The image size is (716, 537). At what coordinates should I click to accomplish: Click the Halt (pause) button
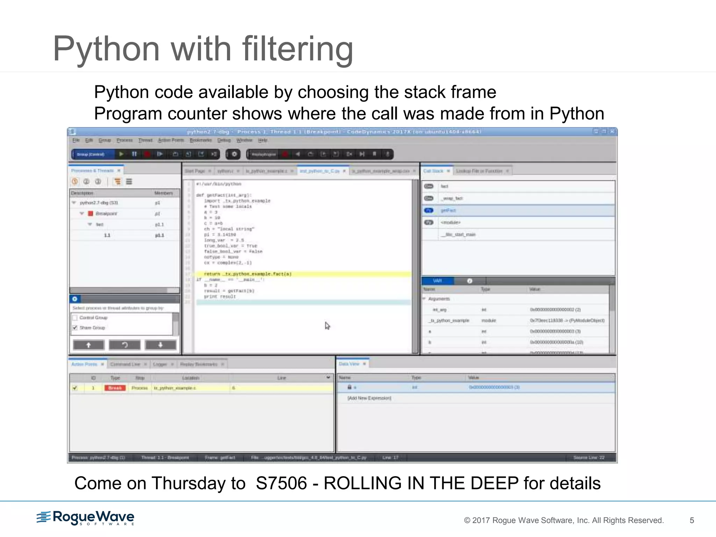click(x=134, y=154)
